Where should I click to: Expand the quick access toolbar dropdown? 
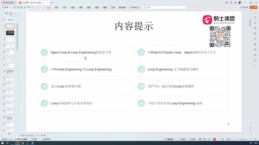point(41,7)
